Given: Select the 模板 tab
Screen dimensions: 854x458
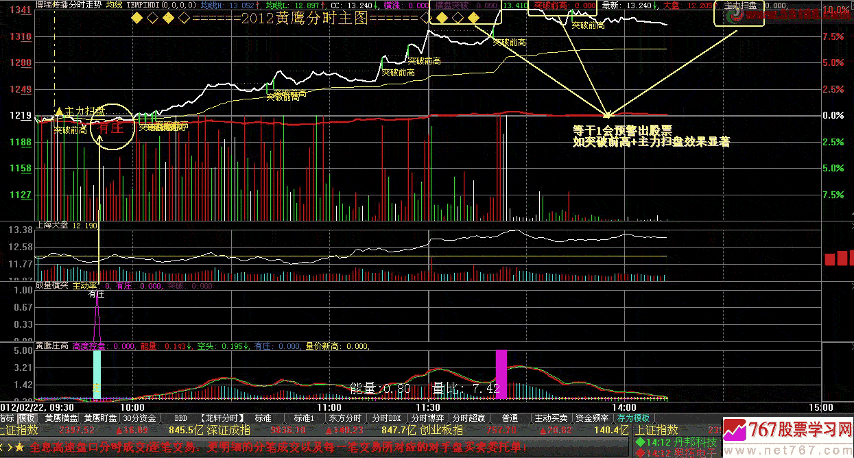Looking at the screenshot, I should coord(26,418).
